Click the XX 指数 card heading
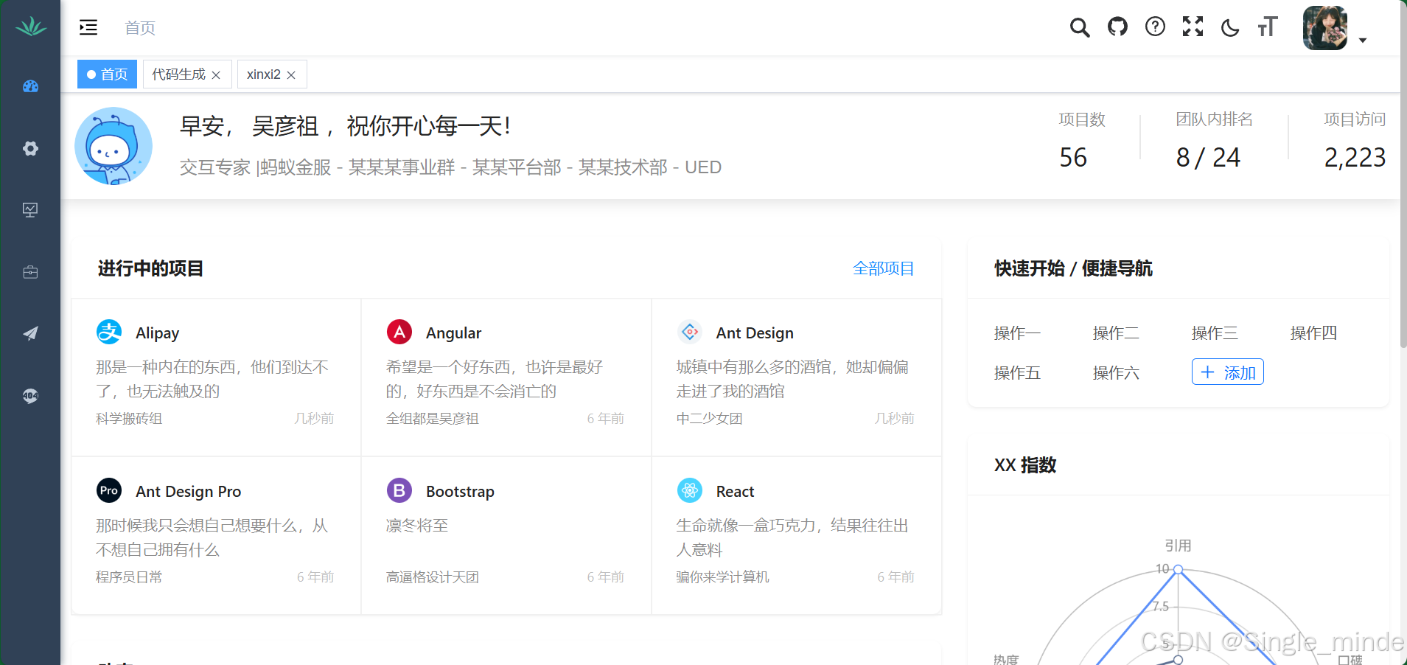This screenshot has width=1407, height=665. (1025, 465)
